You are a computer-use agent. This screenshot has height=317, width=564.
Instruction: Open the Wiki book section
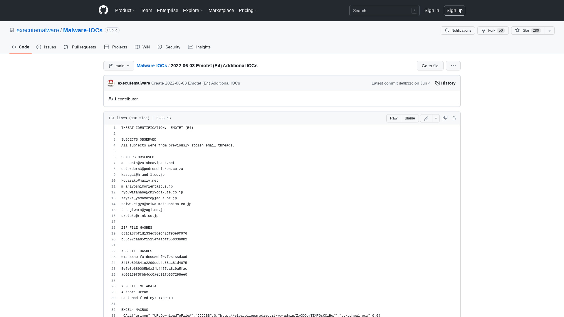point(142,47)
